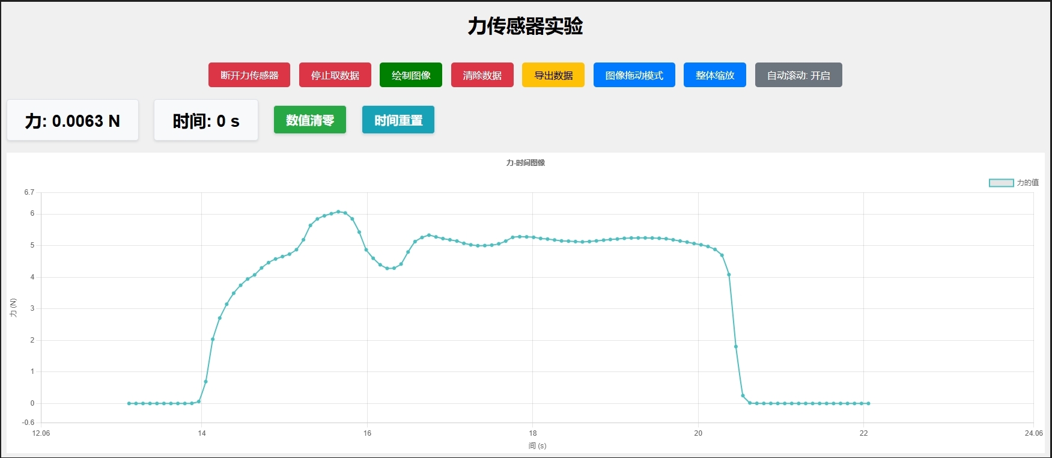Toggle 力的值 legend series visibility
Image resolution: width=1052 pixels, height=458 pixels.
click(1027, 183)
